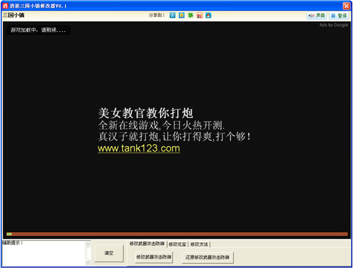Viewport: 353px width, 268px height.
Task: Switch to 修改方法 tab
Action: (199, 244)
